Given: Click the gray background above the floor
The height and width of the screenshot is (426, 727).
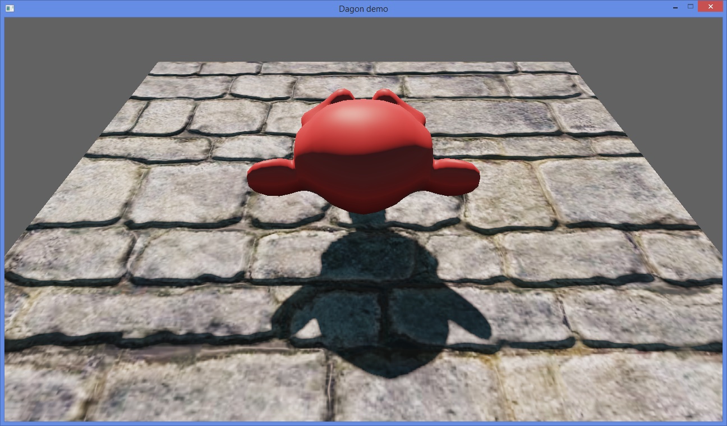Looking at the screenshot, I should [363, 39].
